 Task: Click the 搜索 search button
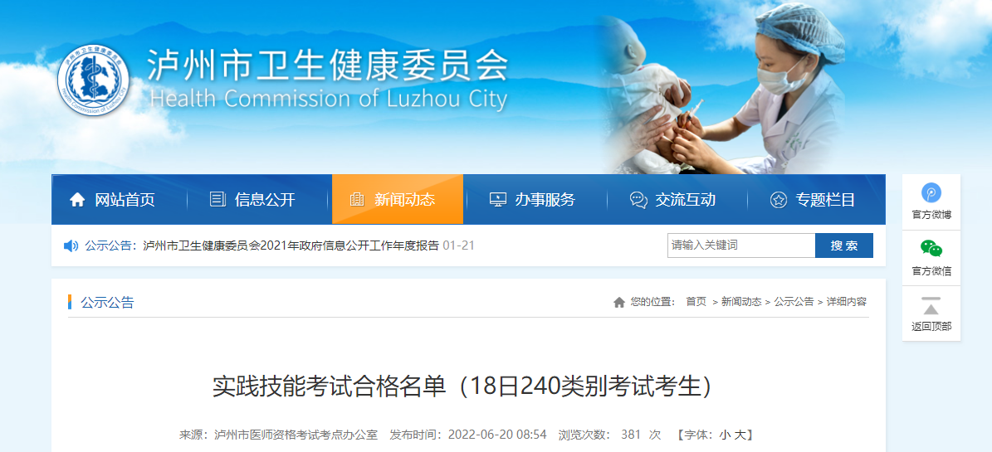844,245
